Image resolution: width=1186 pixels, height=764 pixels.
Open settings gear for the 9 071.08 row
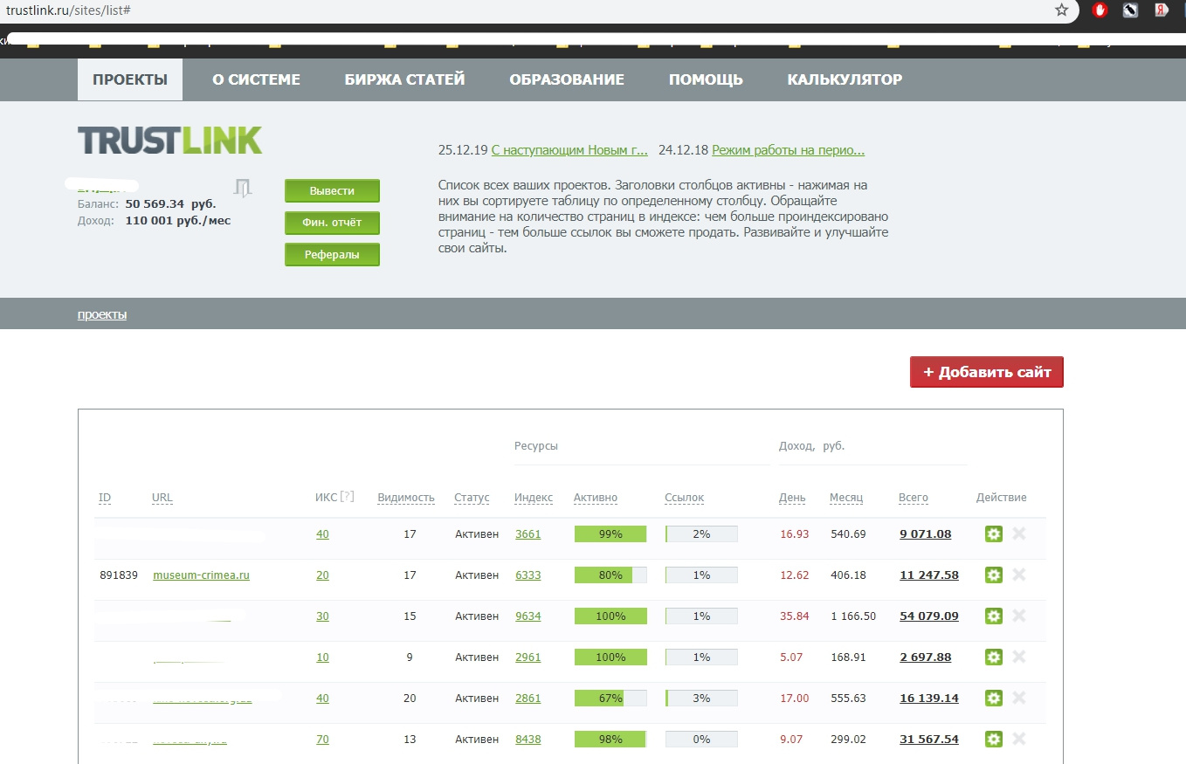click(993, 533)
